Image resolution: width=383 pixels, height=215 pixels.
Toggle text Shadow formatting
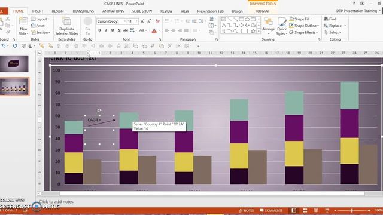coord(119,30)
